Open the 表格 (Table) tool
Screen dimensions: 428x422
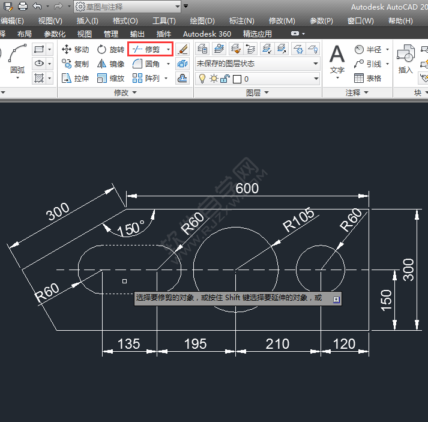tap(367, 78)
